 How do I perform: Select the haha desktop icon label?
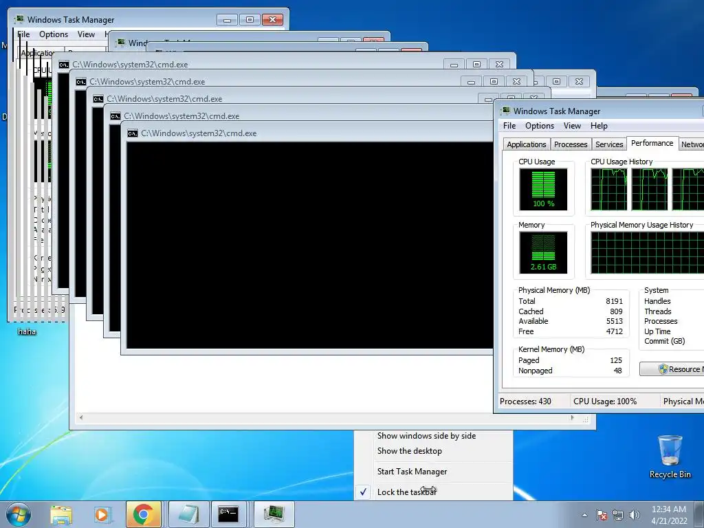tap(27, 331)
